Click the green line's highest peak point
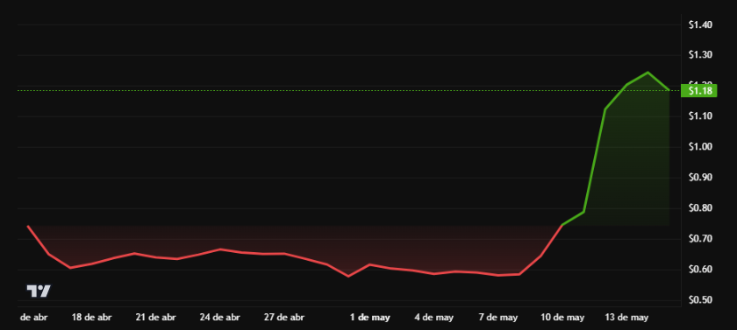Screen dimensions: 737x330 click(x=648, y=72)
